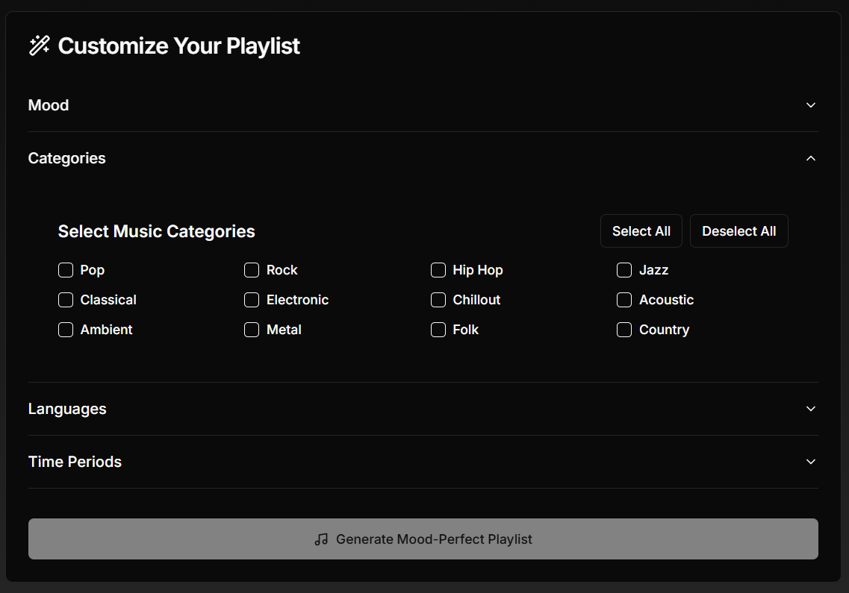Click the music note icon on Generate button
The width and height of the screenshot is (849, 593).
[321, 539]
